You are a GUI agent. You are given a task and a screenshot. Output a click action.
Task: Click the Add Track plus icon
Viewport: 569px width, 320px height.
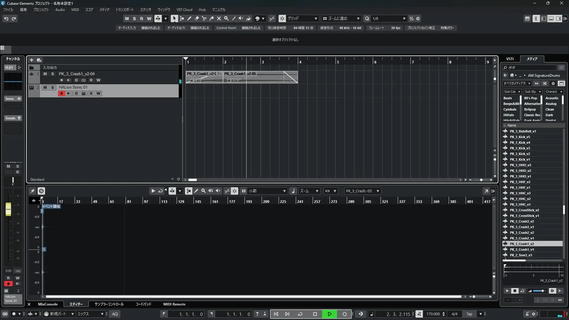coord(31,60)
